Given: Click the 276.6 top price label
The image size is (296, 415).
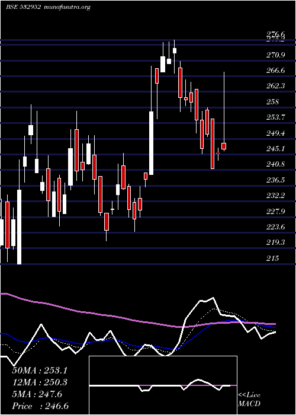Looking at the screenshot, I should (275, 34).
